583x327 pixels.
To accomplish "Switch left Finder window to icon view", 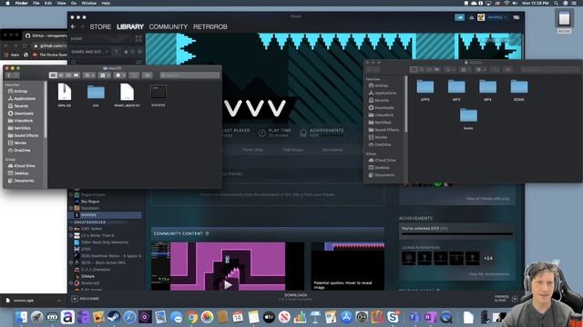I will pyautogui.click(x=53, y=75).
